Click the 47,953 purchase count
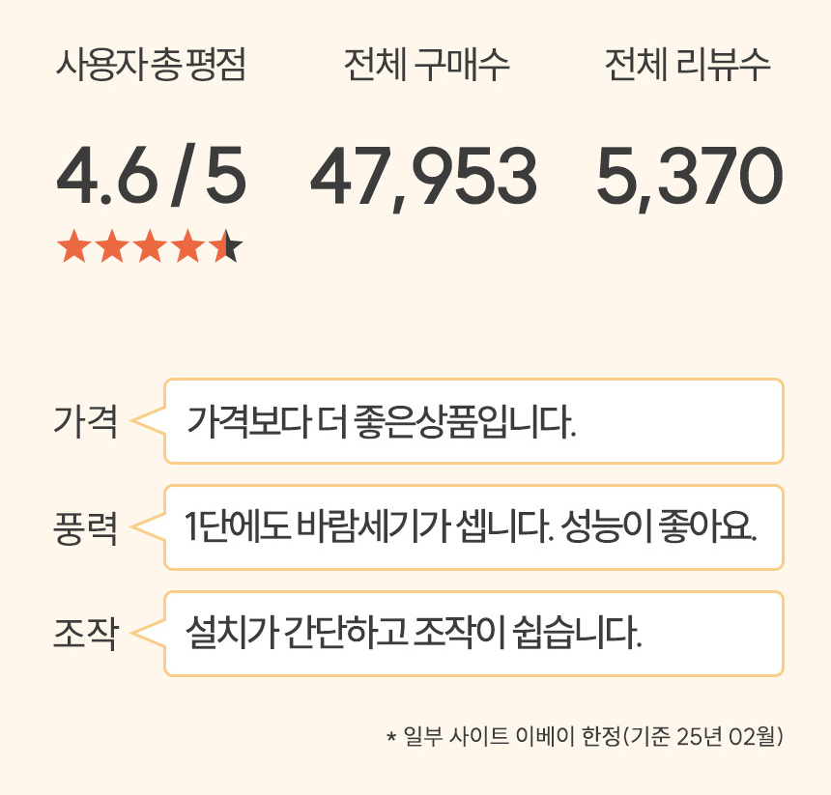The width and height of the screenshot is (831, 795). pyautogui.click(x=423, y=177)
